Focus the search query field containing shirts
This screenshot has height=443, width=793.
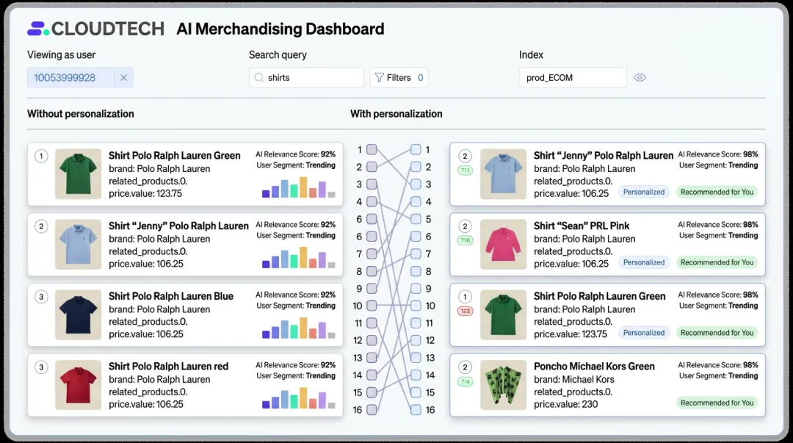click(306, 77)
